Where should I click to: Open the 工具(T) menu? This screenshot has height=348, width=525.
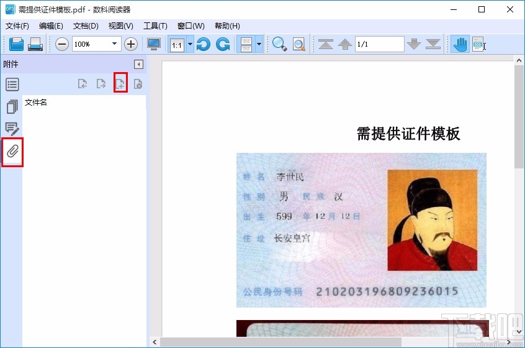tap(155, 26)
